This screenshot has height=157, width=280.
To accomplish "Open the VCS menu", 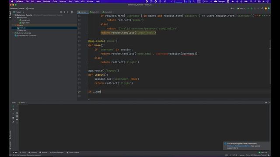I will (83, 1).
